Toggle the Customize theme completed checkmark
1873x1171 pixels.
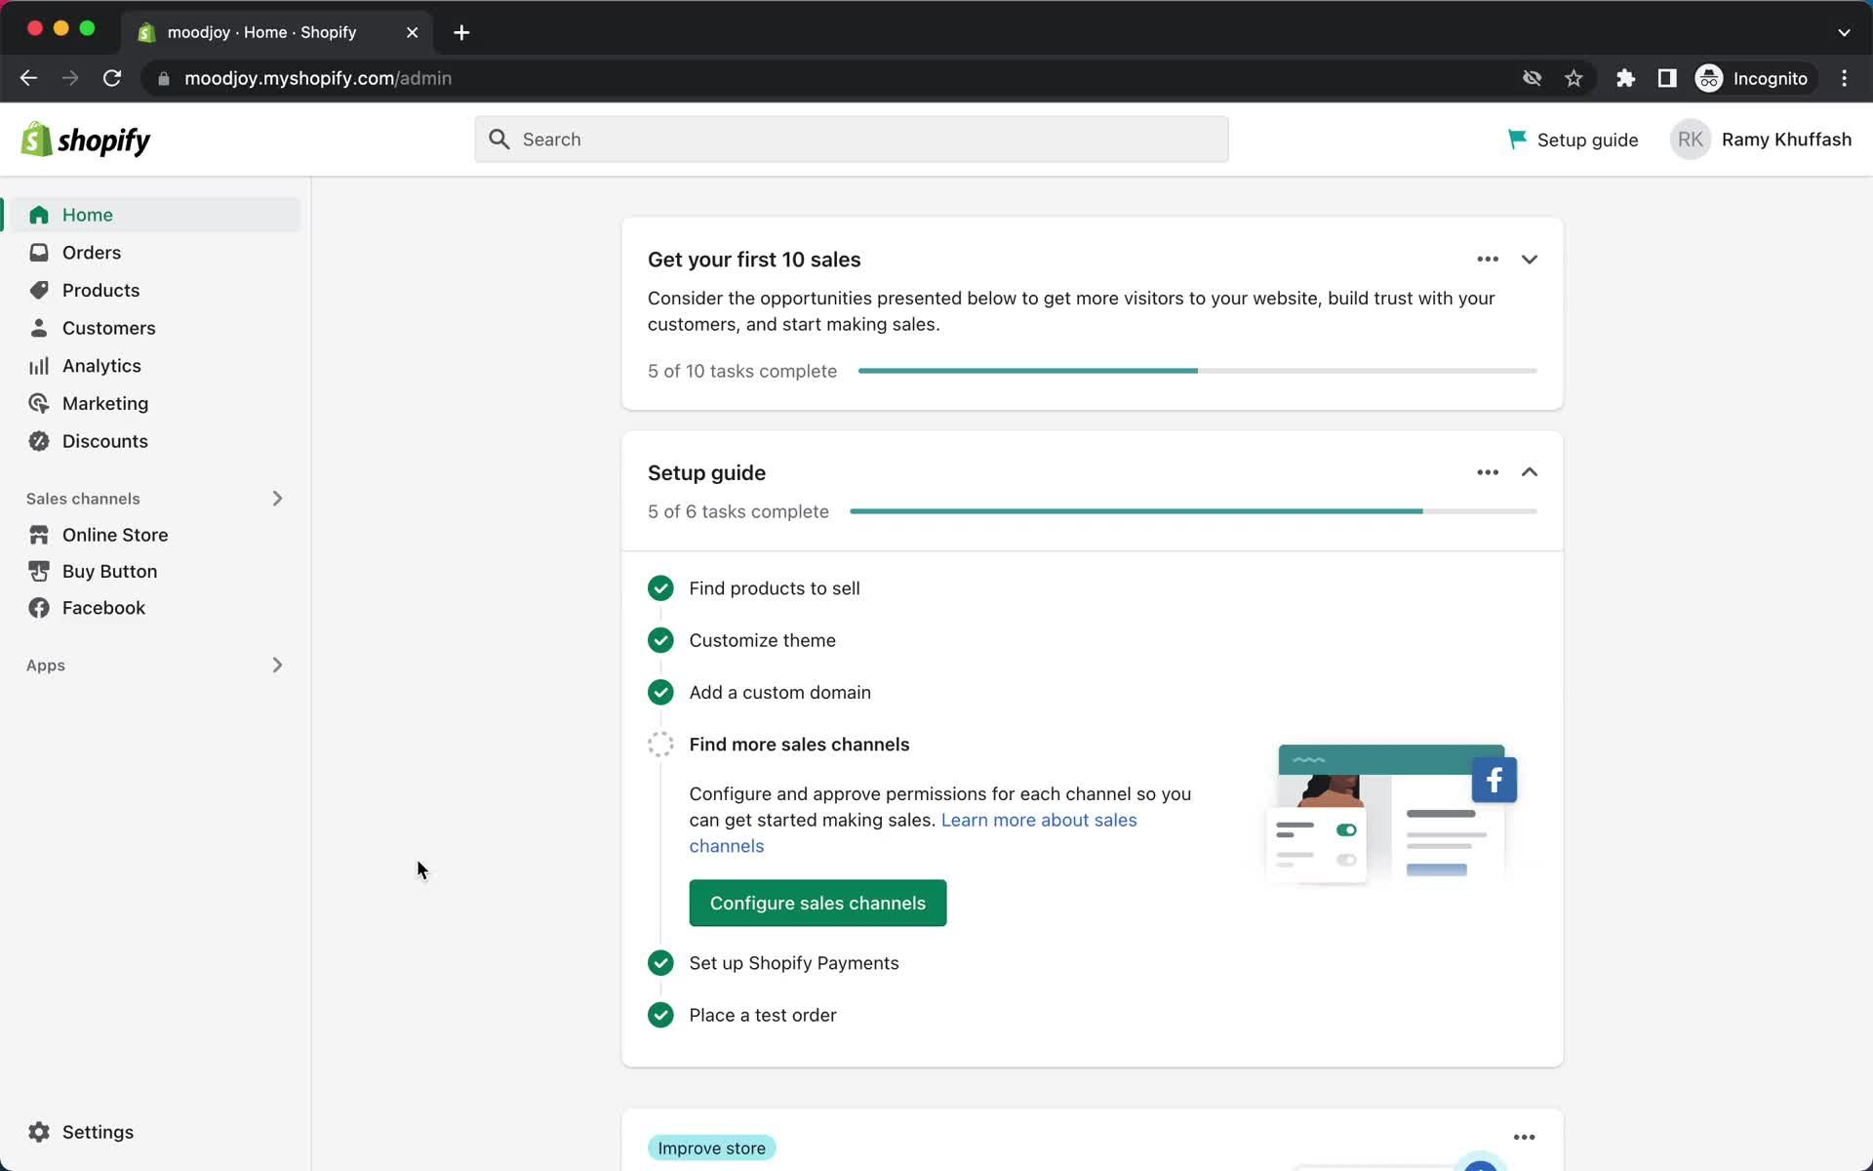pos(660,640)
